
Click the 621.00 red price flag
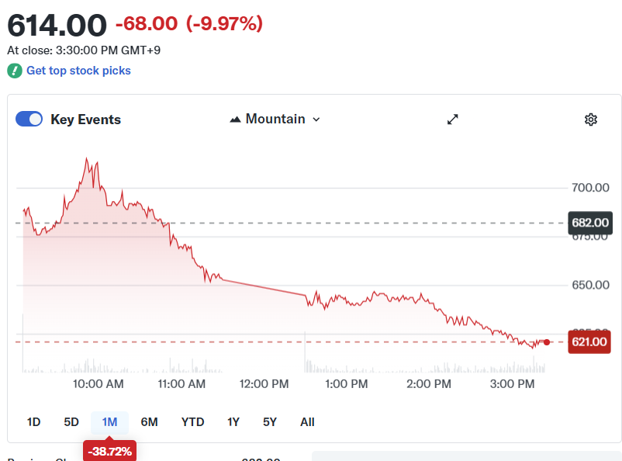click(589, 341)
